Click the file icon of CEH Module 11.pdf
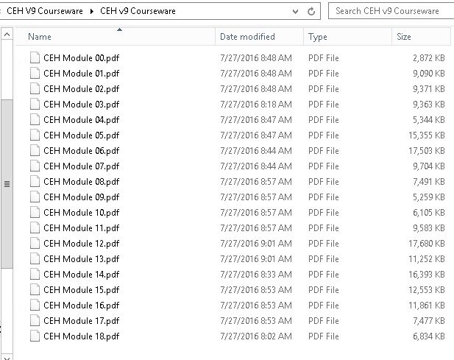Viewport: 454px width, 360px height. pyautogui.click(x=35, y=228)
